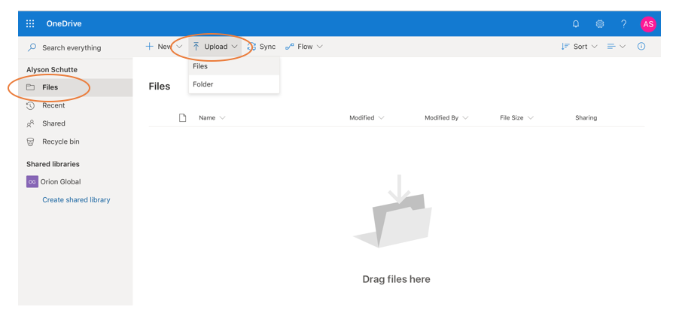
Task: Open notifications bell icon
Action: (576, 24)
